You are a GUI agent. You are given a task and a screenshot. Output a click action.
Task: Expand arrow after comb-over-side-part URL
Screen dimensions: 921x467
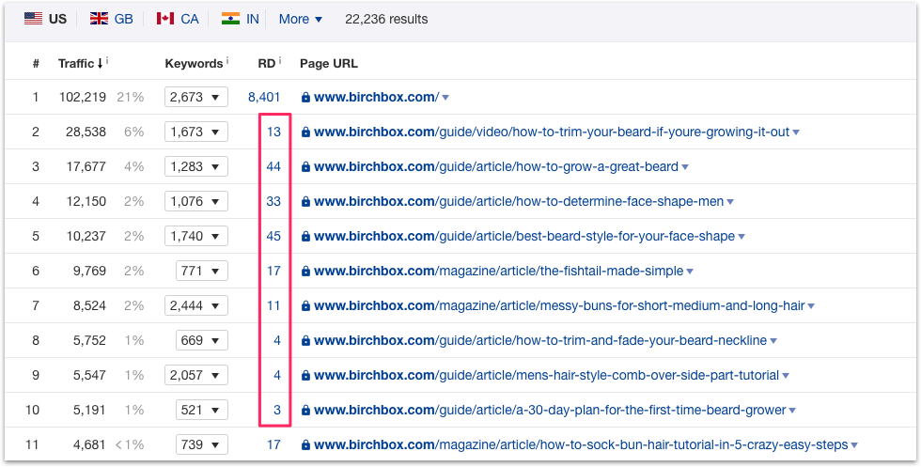click(786, 376)
